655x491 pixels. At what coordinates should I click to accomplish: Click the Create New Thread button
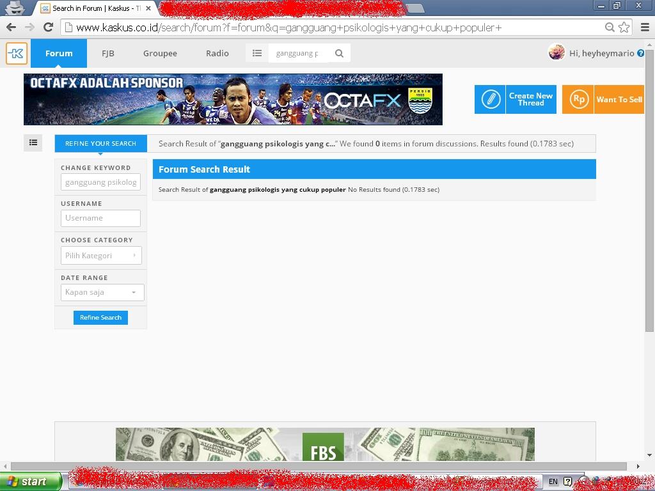pos(516,99)
